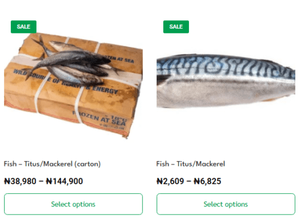Click the ₦38,980 minimum carton price

[x=20, y=181]
